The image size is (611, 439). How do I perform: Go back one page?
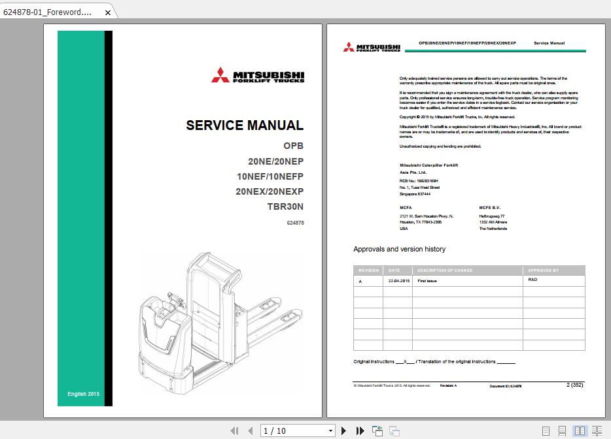[x=252, y=431]
